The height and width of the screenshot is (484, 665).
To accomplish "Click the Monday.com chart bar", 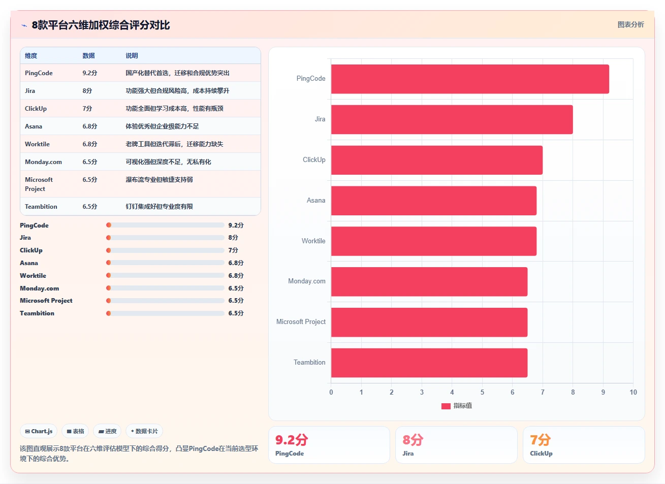I will pyautogui.click(x=429, y=281).
